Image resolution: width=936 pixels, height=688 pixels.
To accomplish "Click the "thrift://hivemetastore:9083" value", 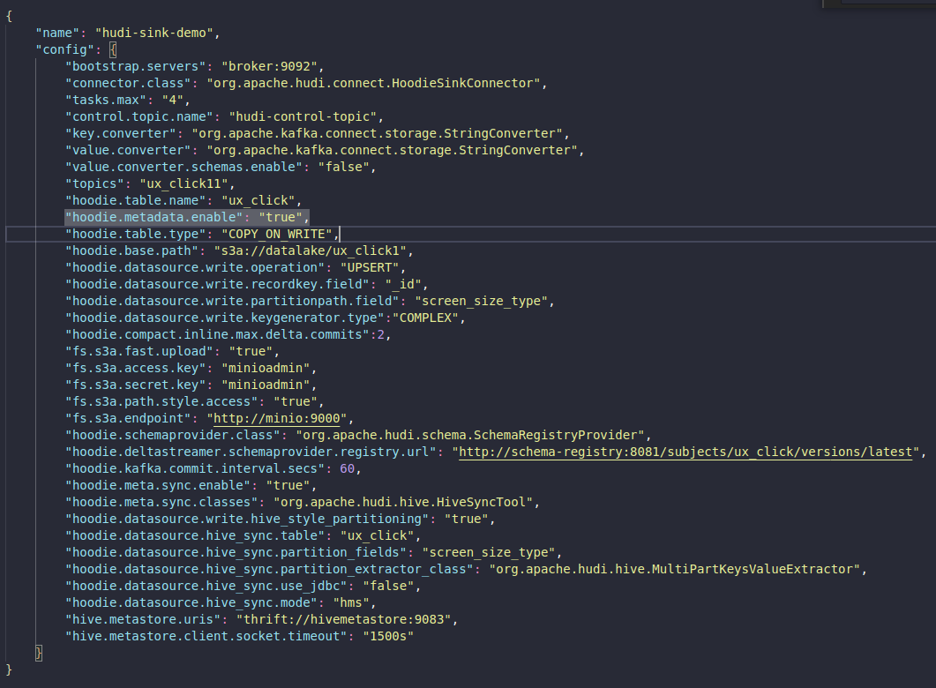I will pos(343,619).
